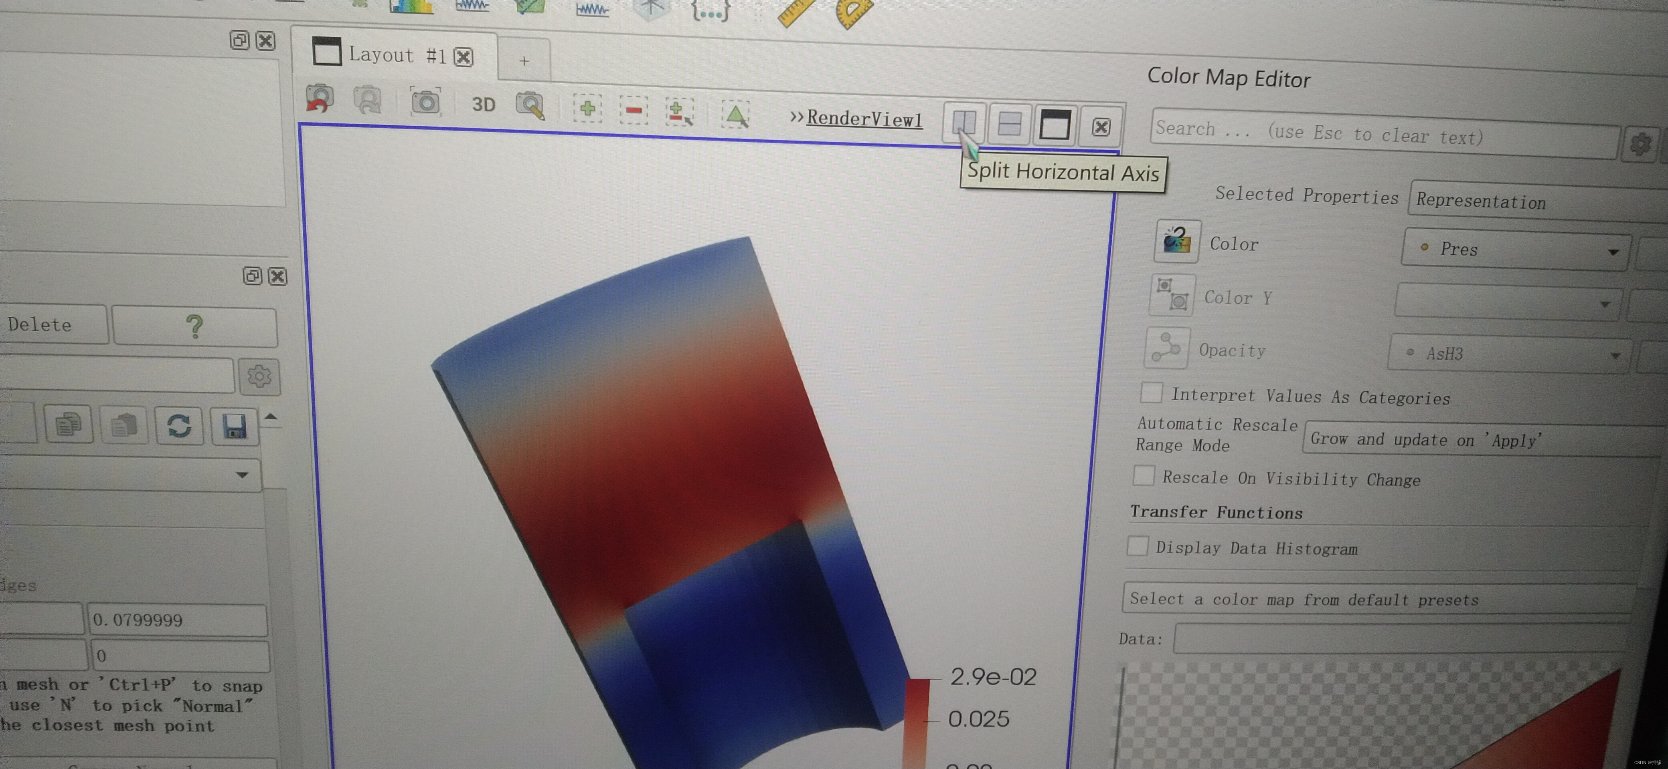Screen dimensions: 1668x769
Task: Close the Layout #1 tab
Action: (464, 57)
